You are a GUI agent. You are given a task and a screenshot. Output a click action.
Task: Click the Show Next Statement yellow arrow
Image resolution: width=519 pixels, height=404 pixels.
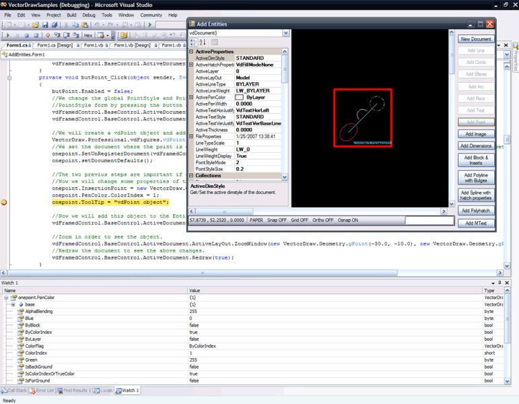48,35
